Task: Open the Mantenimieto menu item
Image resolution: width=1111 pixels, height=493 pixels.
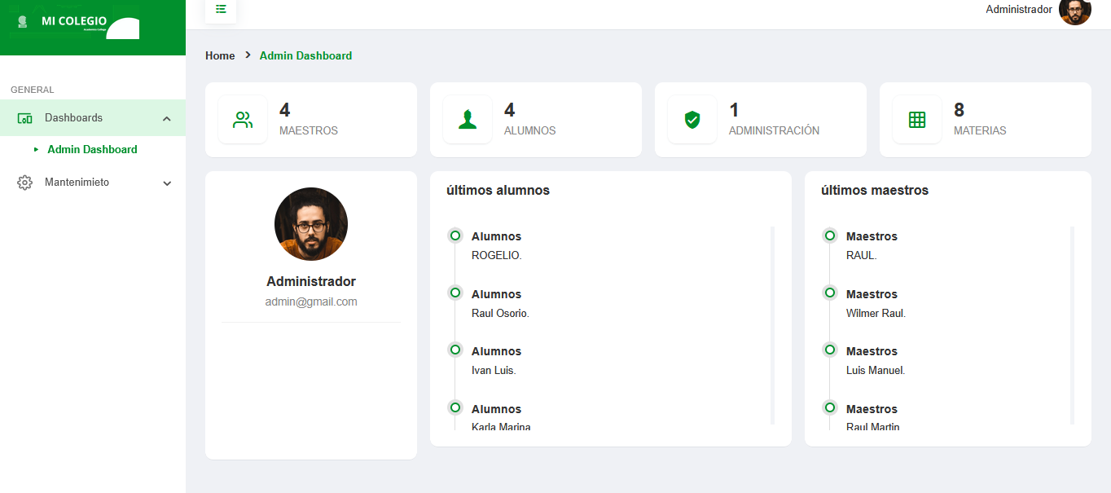Action: [x=77, y=183]
